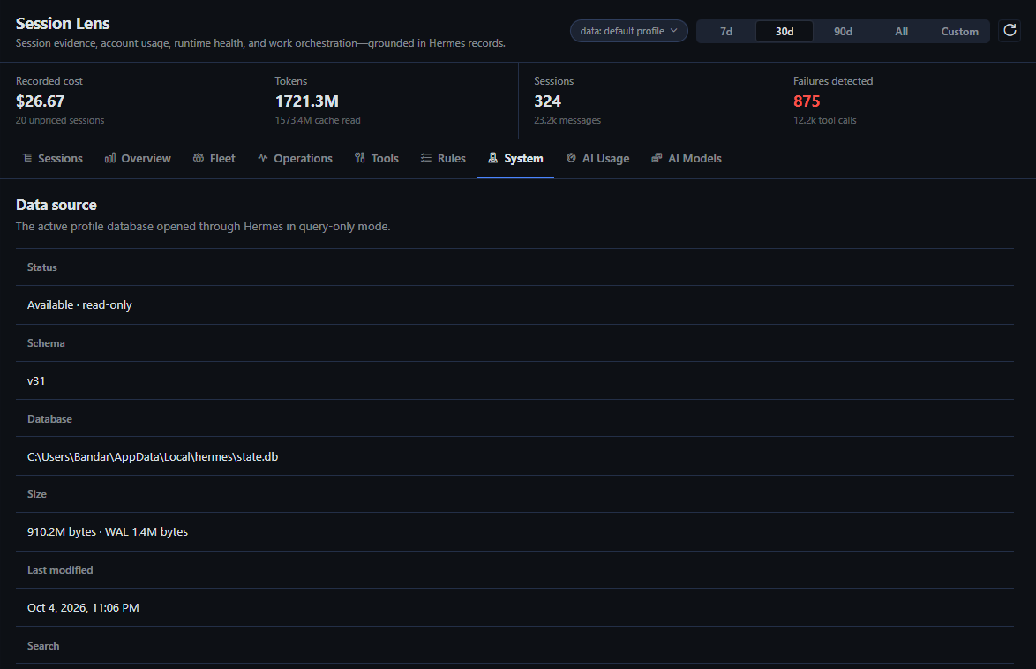Click the Recorded cost label
This screenshot has width=1036, height=669.
click(49, 80)
